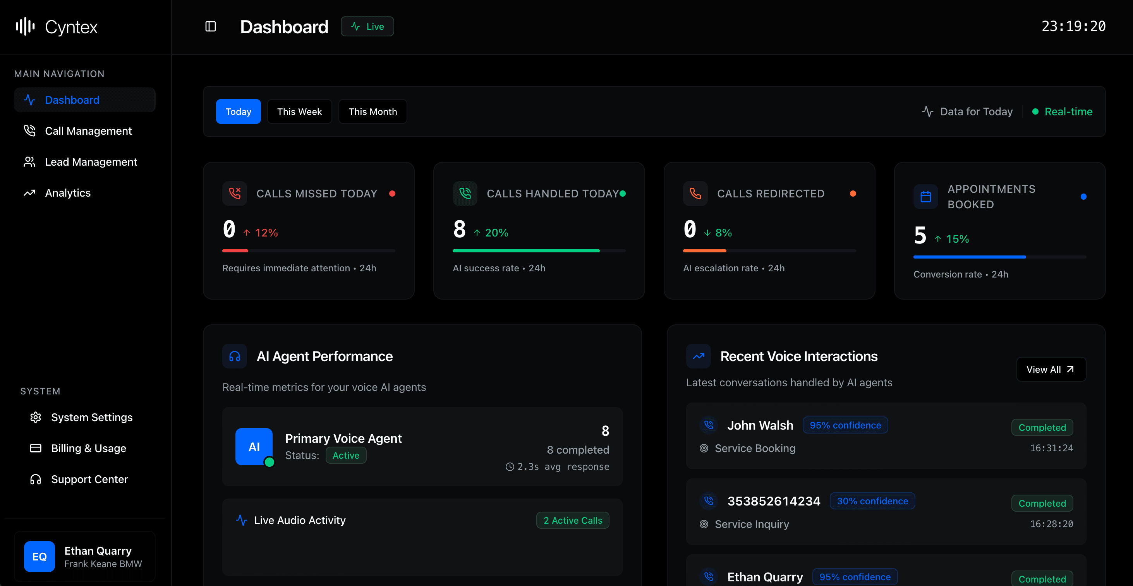Click the clock icon beside 2.3s avg response
This screenshot has width=1133, height=586.
point(510,467)
